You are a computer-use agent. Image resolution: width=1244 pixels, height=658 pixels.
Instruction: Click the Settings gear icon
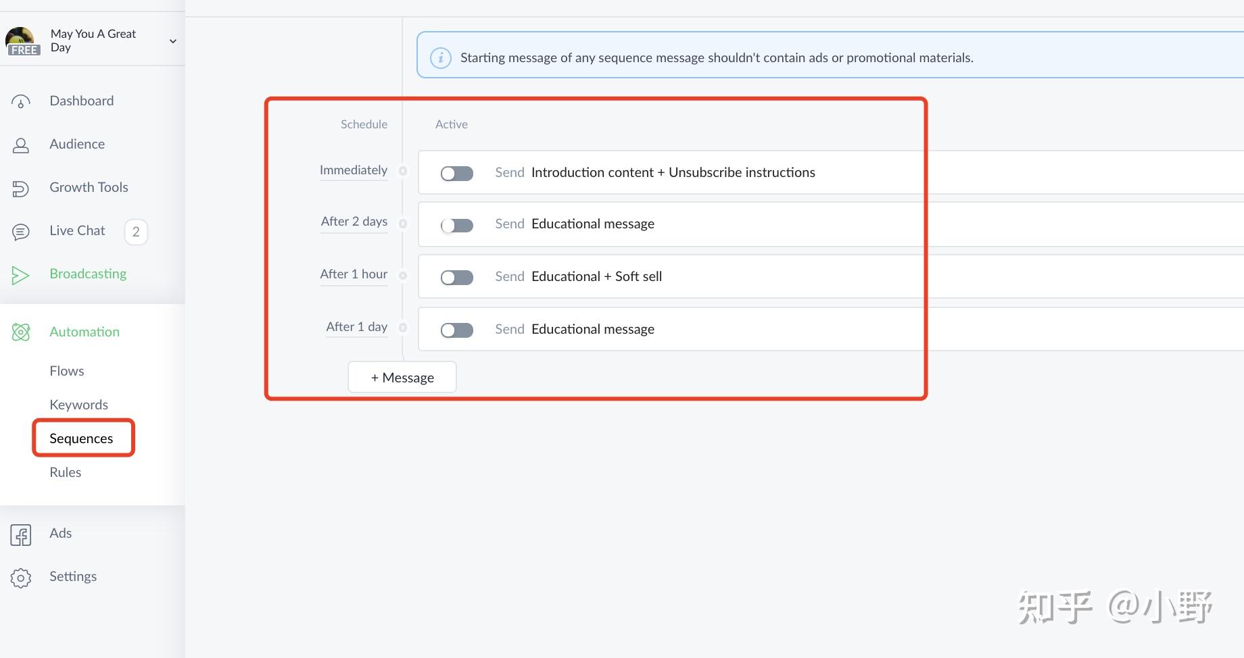coord(21,578)
